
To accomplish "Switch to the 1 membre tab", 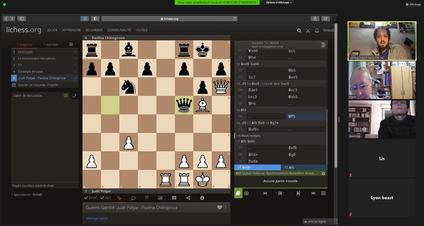I will point(51,44).
